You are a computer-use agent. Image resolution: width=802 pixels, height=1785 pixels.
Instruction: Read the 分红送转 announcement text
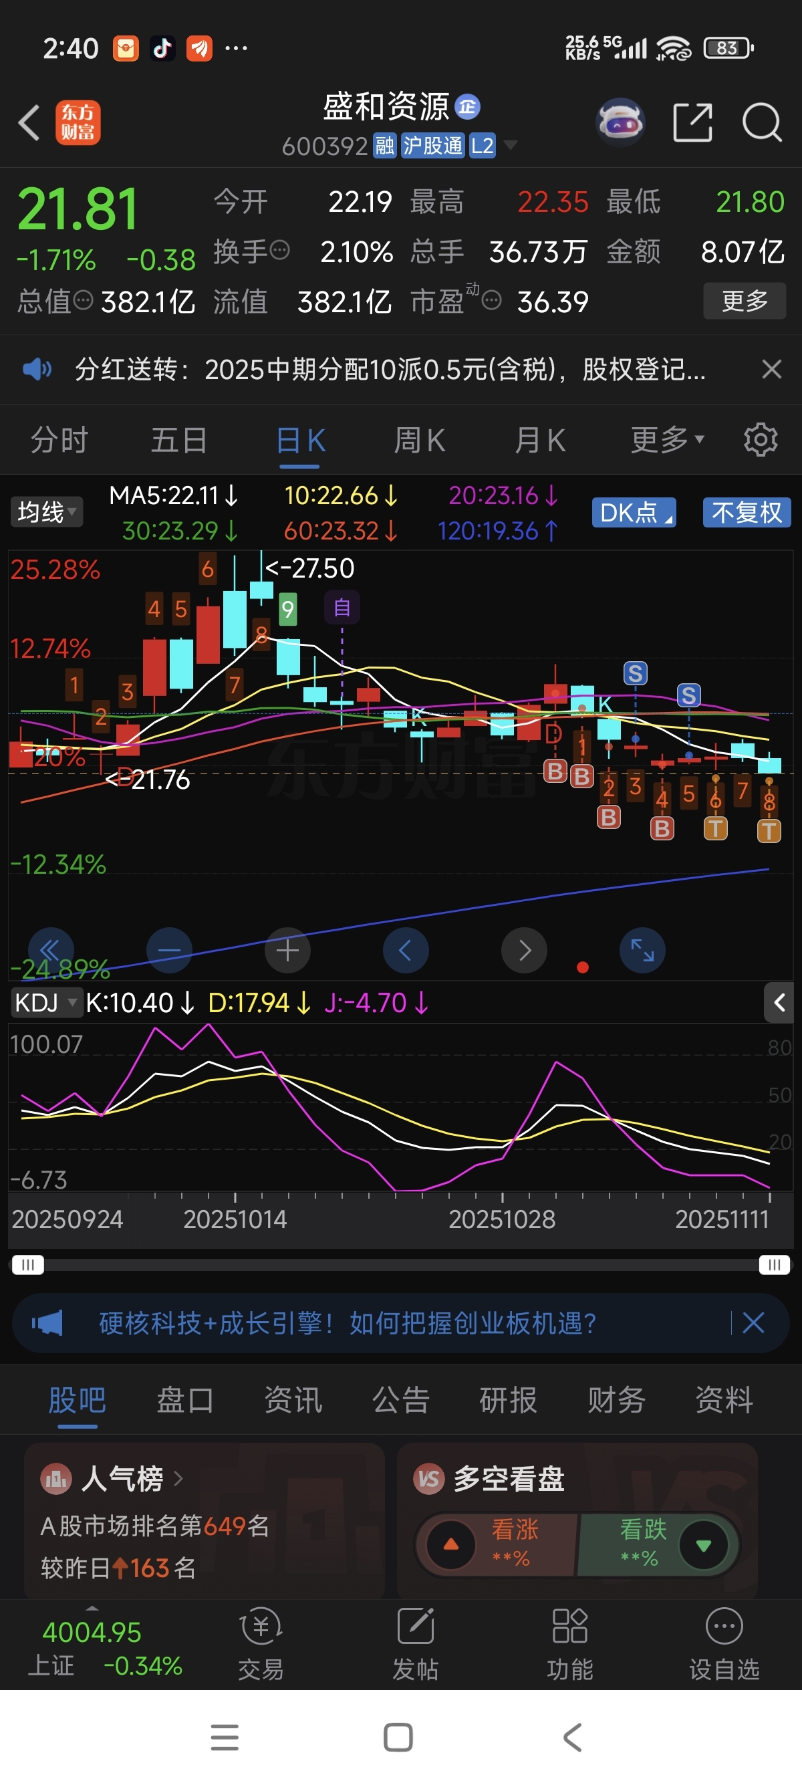(x=390, y=369)
